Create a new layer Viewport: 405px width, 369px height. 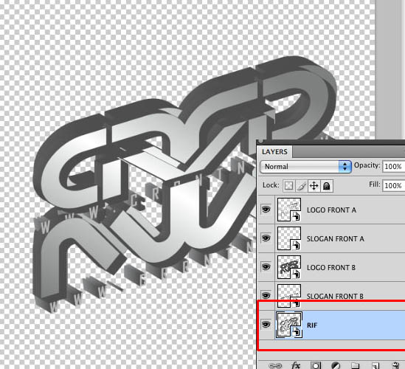pos(375,365)
